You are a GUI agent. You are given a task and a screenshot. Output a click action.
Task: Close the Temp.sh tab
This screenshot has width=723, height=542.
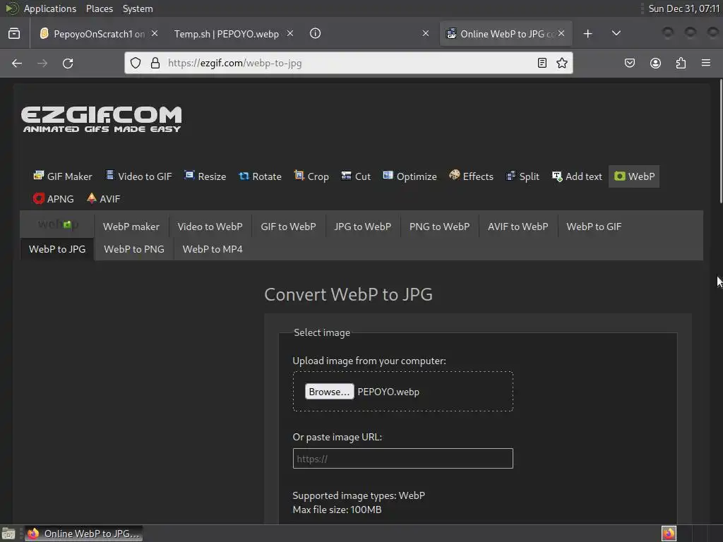290,33
